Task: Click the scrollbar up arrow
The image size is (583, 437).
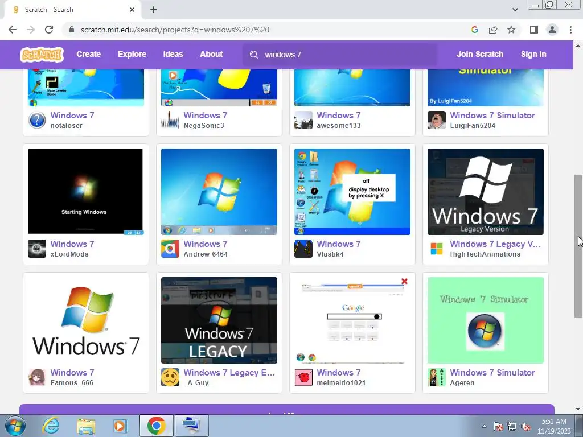Action: click(578, 46)
